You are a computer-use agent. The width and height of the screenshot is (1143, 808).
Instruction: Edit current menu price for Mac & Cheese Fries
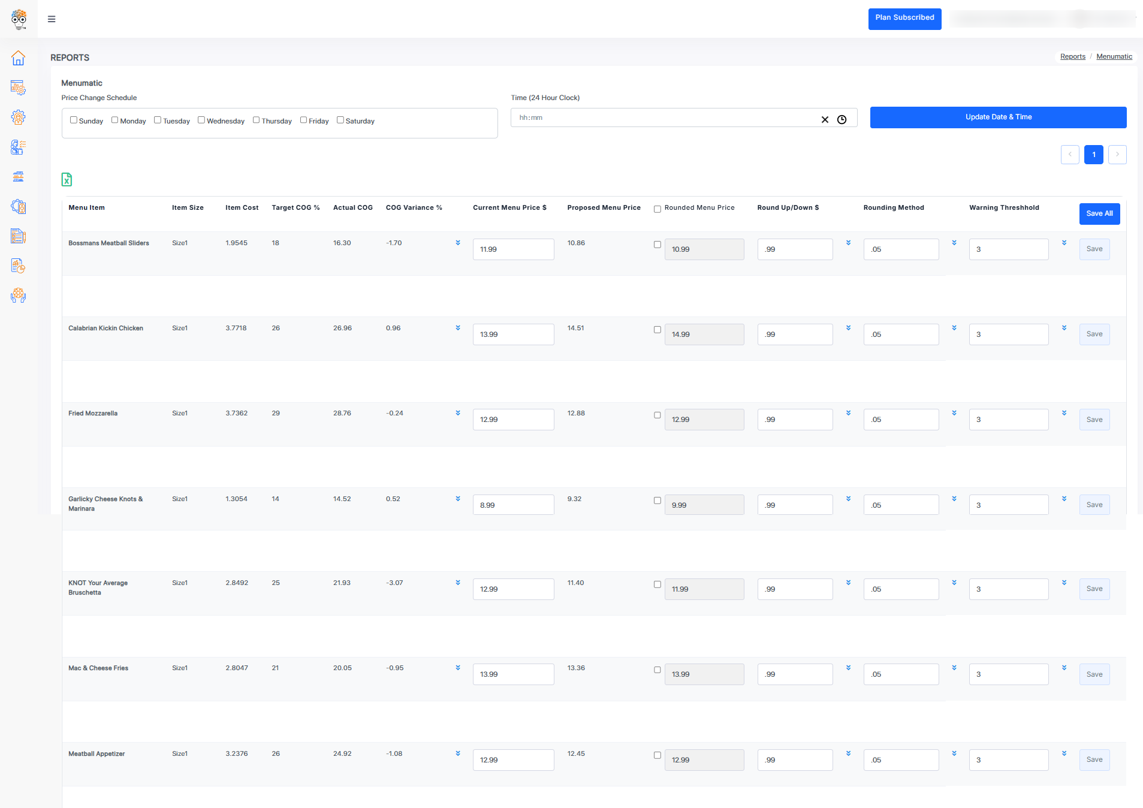tap(513, 674)
